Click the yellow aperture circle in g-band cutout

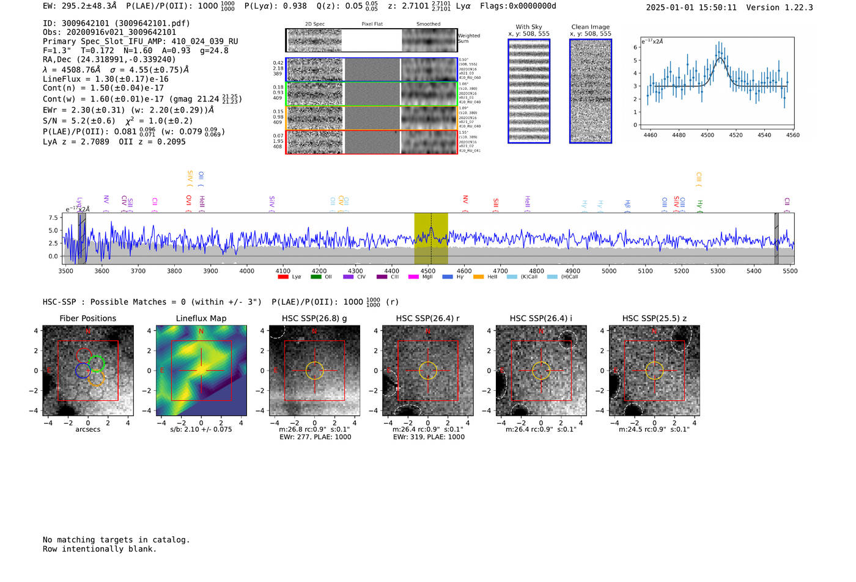pos(314,371)
